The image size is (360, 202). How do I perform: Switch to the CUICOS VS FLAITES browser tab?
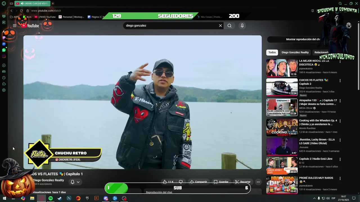(x=32, y=3)
